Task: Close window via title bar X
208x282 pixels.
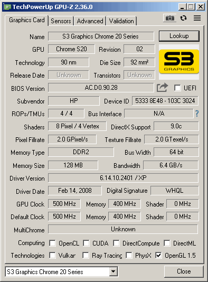Action: [201, 7]
